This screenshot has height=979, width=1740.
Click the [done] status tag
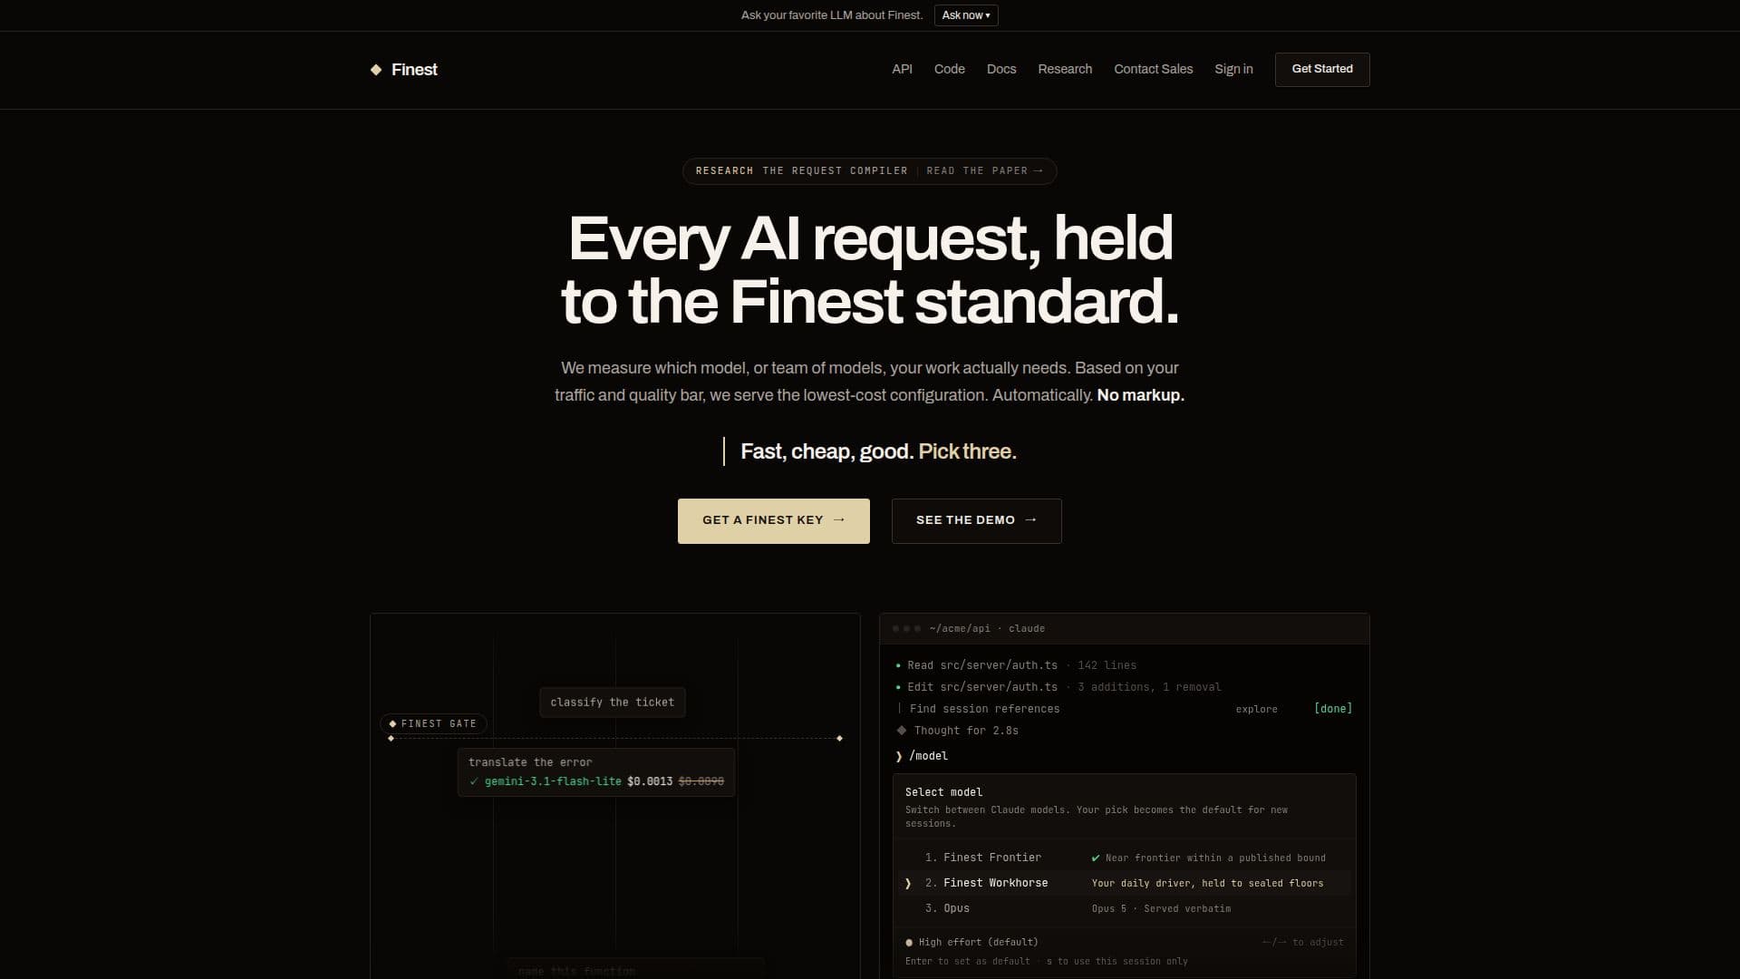tap(1333, 709)
